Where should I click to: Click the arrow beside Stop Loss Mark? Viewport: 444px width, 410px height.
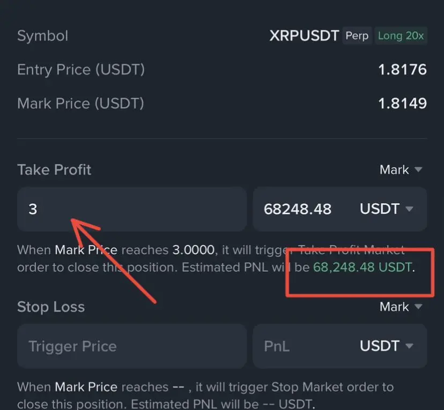418,307
